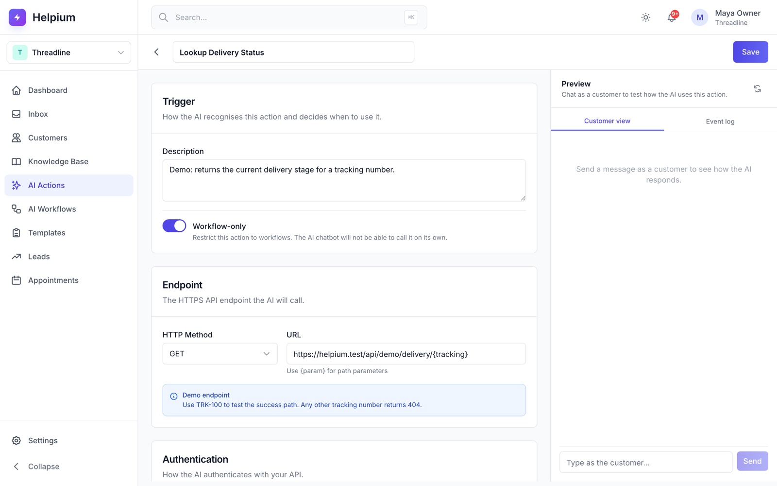Collapse the sidebar via Collapse label
777x486 pixels.
pos(44,467)
